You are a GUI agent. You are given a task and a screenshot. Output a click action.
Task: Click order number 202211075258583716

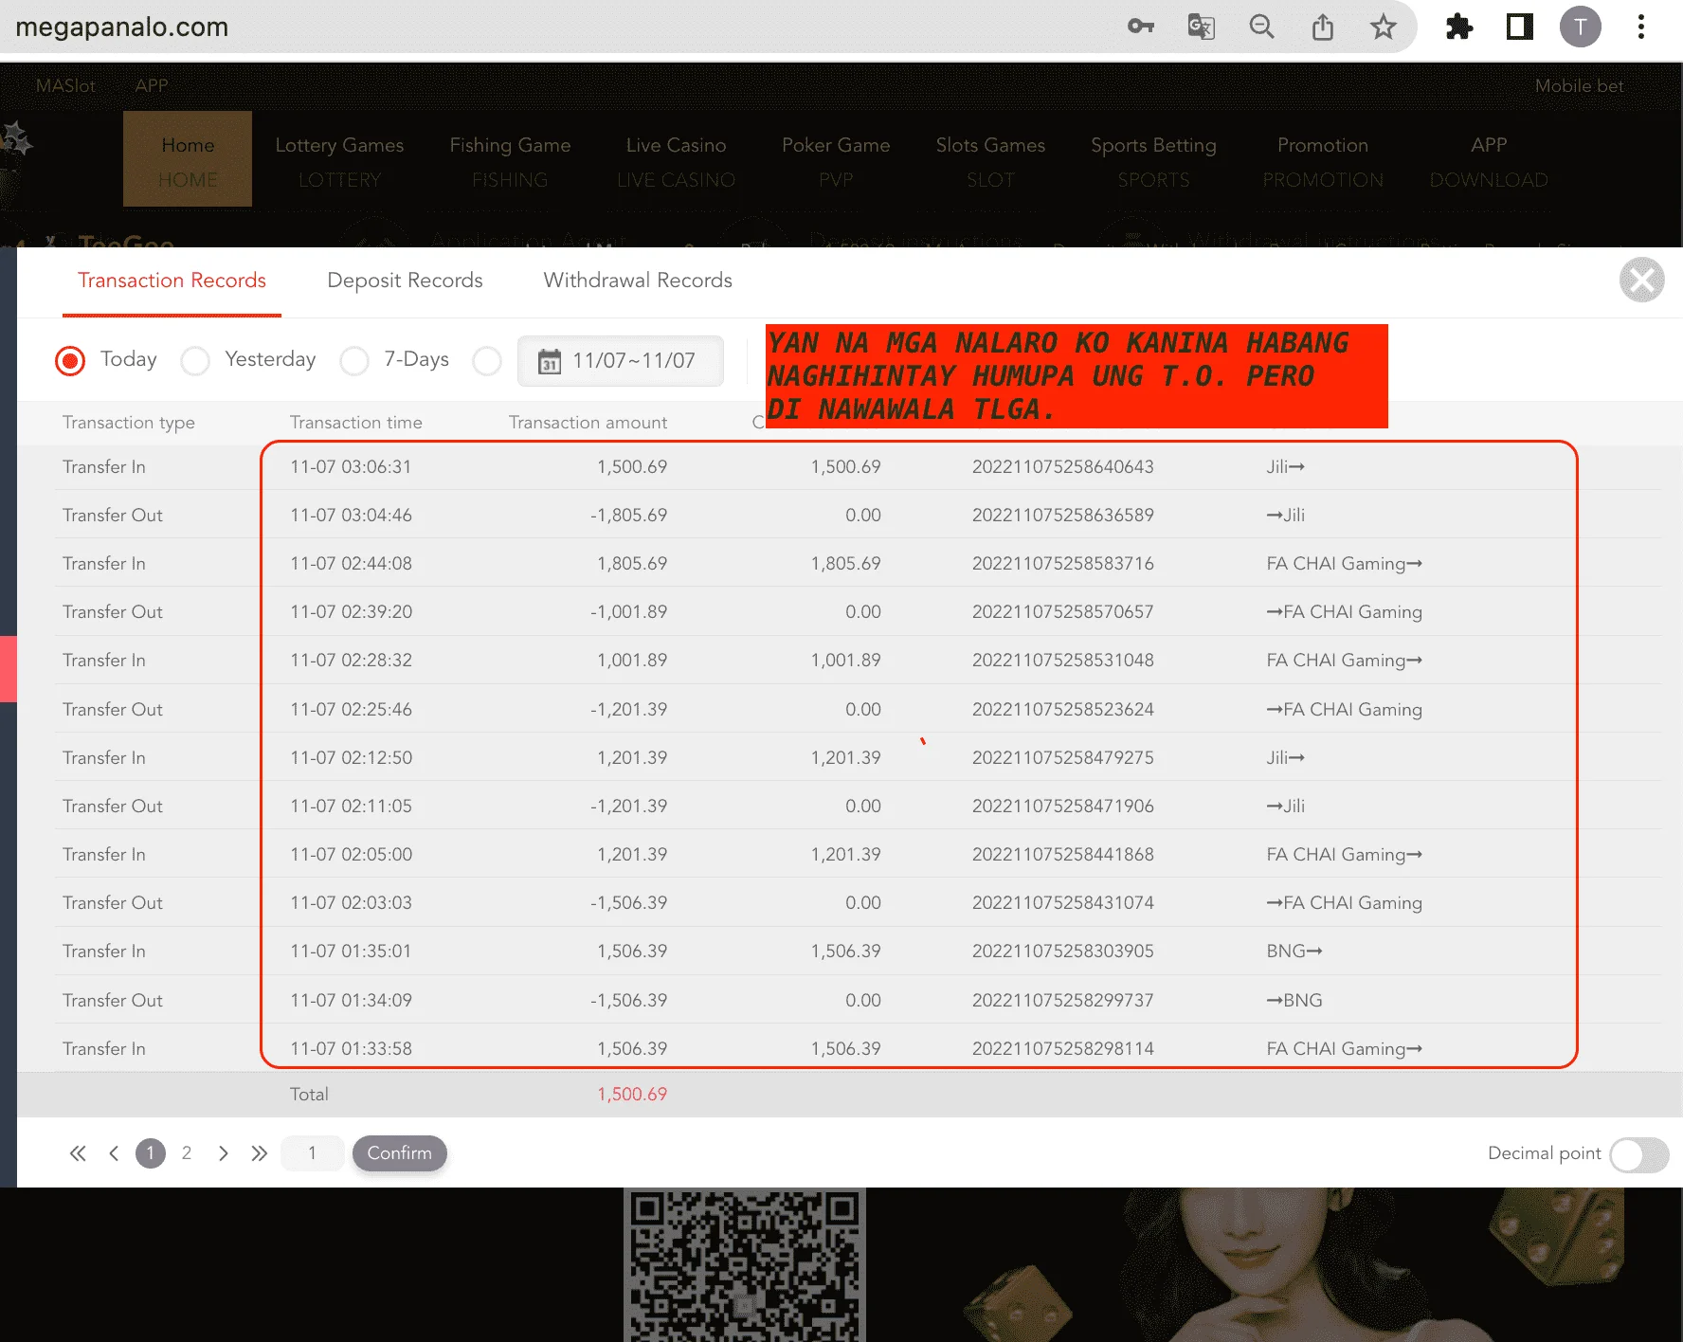(x=1063, y=564)
